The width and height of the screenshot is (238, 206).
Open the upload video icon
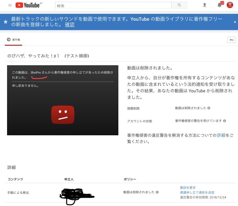pyautogui.click(x=205, y=5)
